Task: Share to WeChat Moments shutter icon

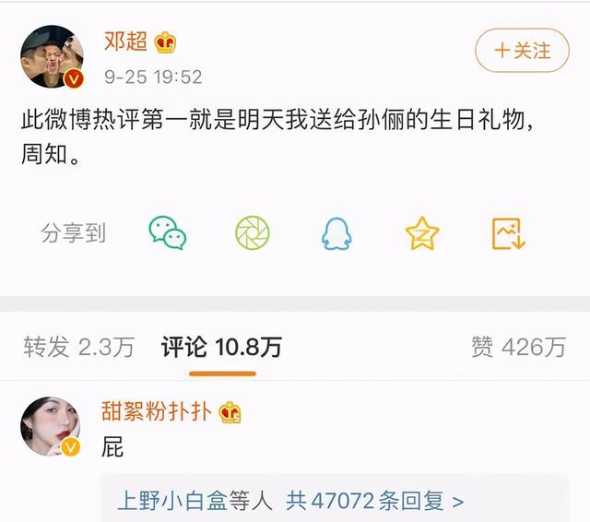Action: click(x=253, y=233)
